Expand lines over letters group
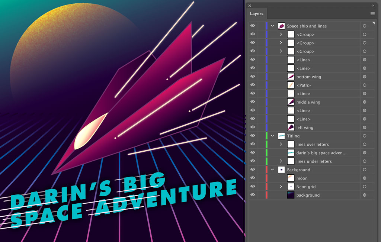Screen dimensions: 381x242 click(x=281, y=144)
